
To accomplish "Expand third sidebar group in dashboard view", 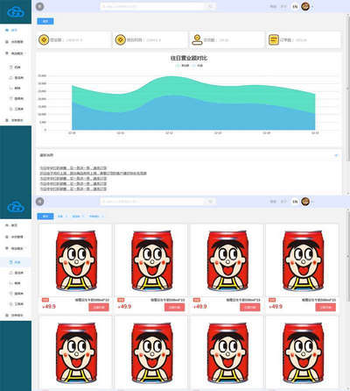I will (x=15, y=53).
